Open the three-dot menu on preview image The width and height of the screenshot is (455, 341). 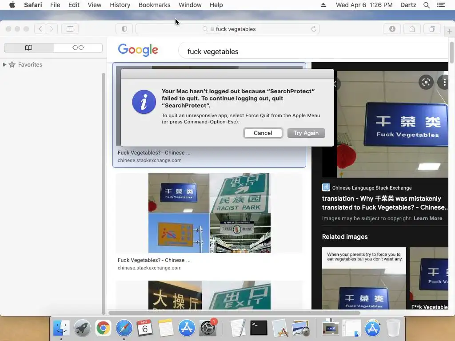click(x=444, y=82)
